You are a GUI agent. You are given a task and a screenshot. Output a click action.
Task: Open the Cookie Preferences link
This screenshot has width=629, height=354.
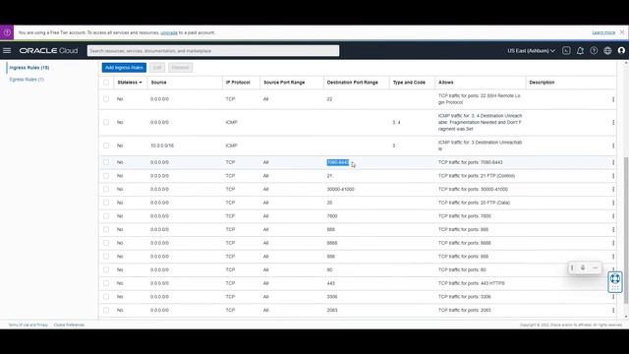tap(69, 324)
